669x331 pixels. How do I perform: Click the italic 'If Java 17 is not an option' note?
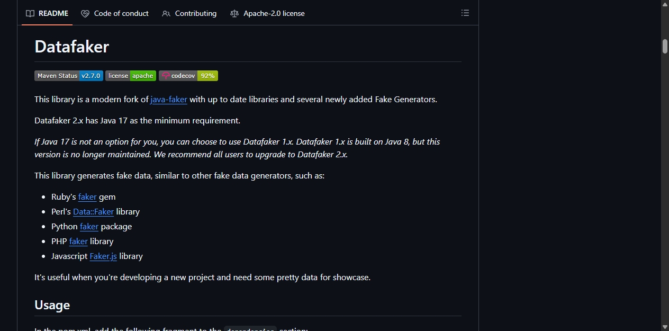(237, 148)
